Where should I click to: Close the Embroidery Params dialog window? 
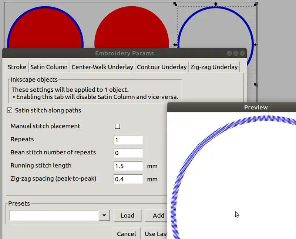(x=242, y=53)
